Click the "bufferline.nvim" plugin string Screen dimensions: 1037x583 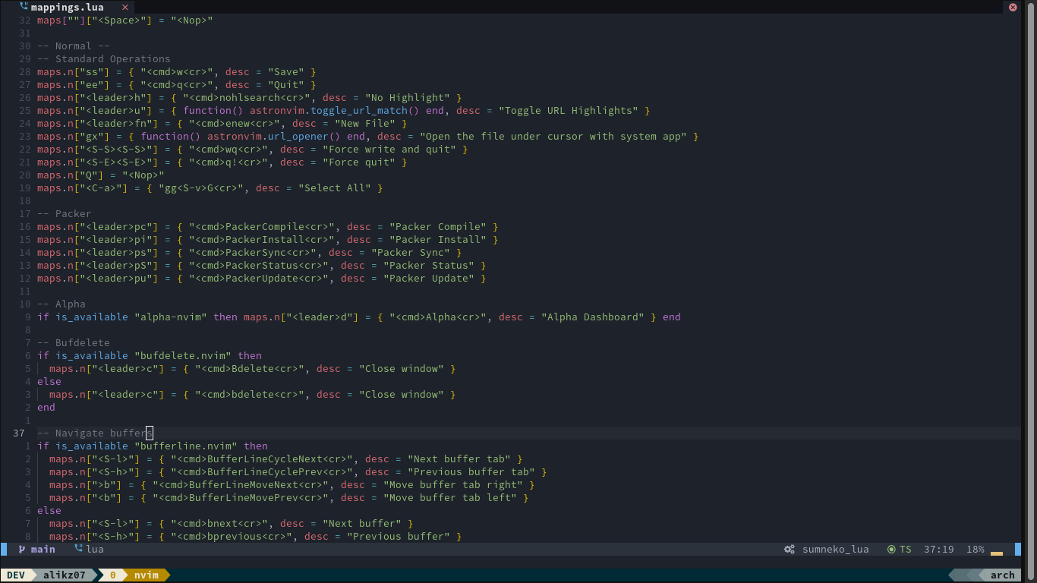tap(186, 446)
